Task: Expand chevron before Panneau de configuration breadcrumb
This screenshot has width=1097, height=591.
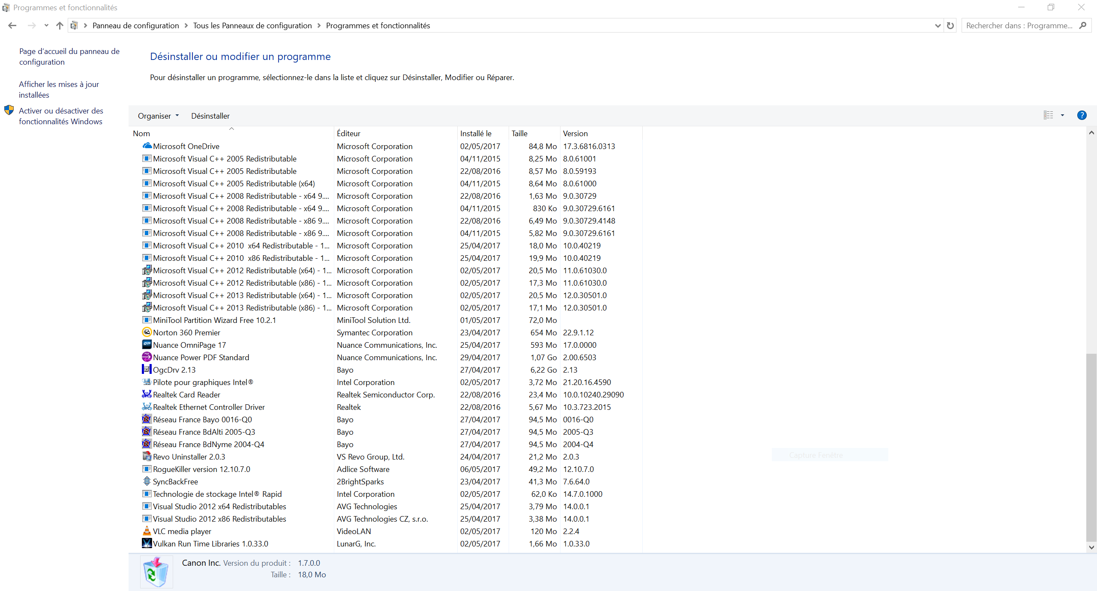Action: [x=85, y=26]
